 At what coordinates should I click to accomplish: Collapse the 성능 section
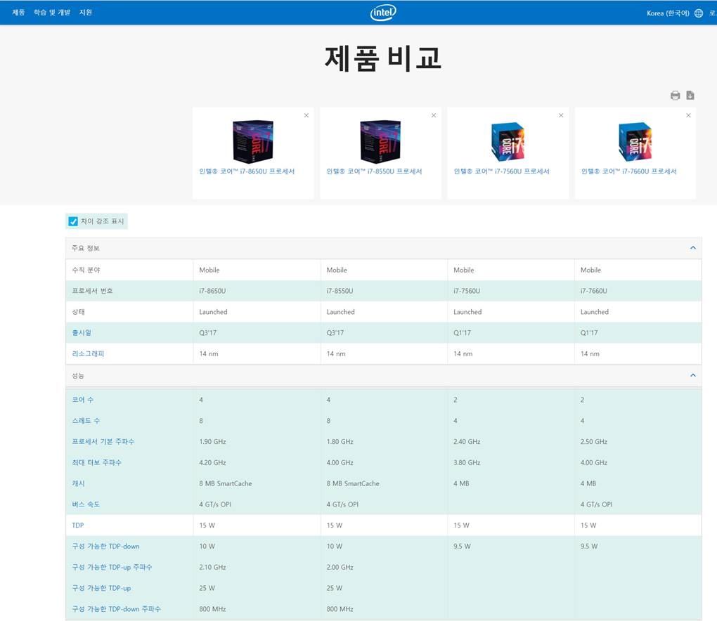click(693, 375)
